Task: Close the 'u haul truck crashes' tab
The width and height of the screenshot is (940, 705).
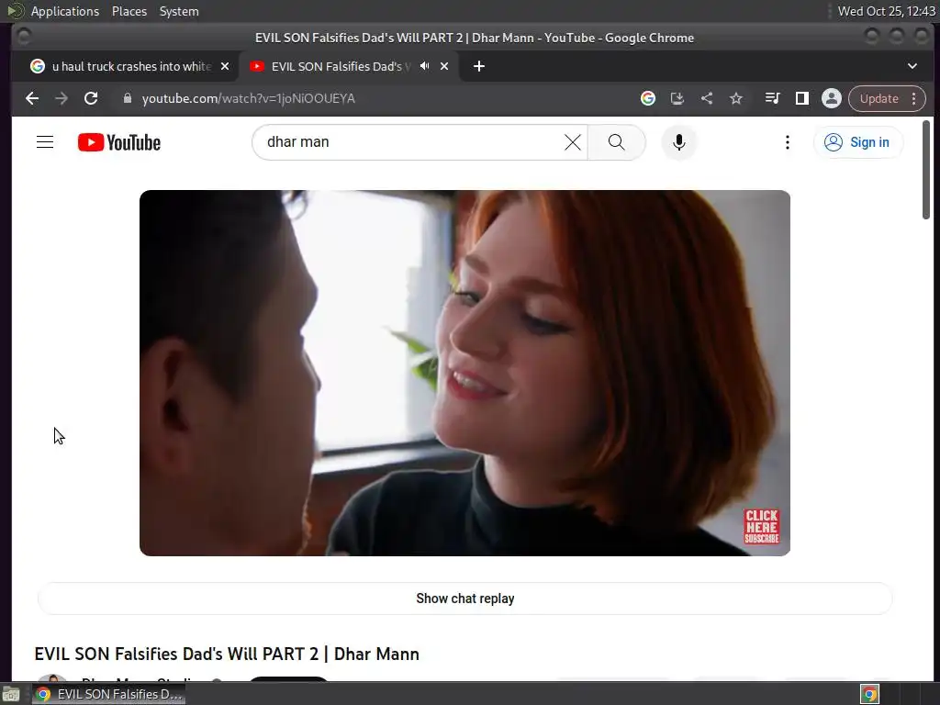Action: pos(225,66)
